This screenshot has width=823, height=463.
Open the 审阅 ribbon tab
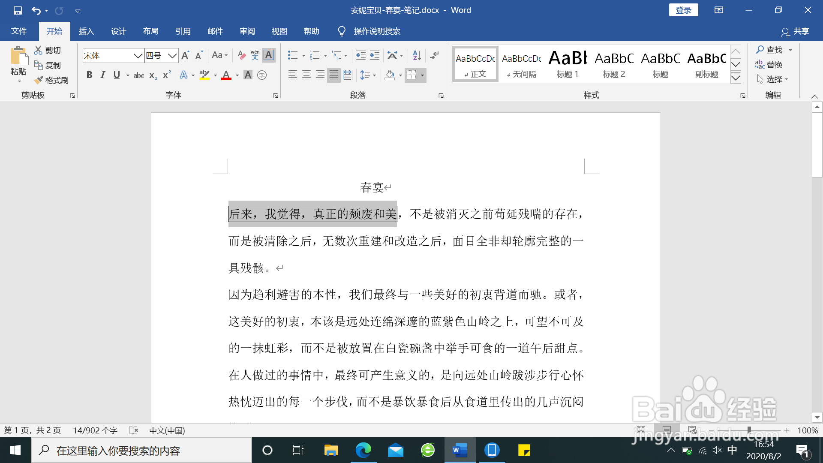click(247, 31)
